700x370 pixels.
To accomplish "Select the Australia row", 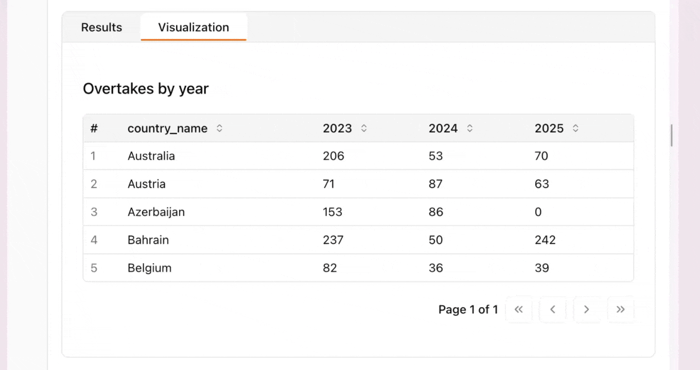I will point(151,156).
